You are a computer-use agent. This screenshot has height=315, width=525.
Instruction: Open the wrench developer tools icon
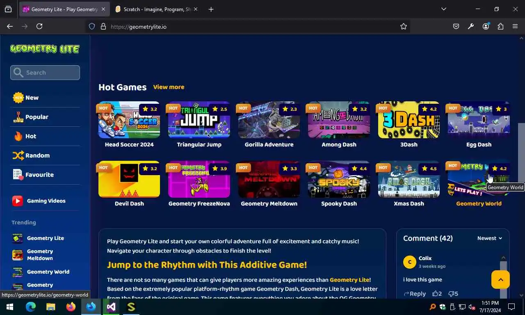click(471, 26)
